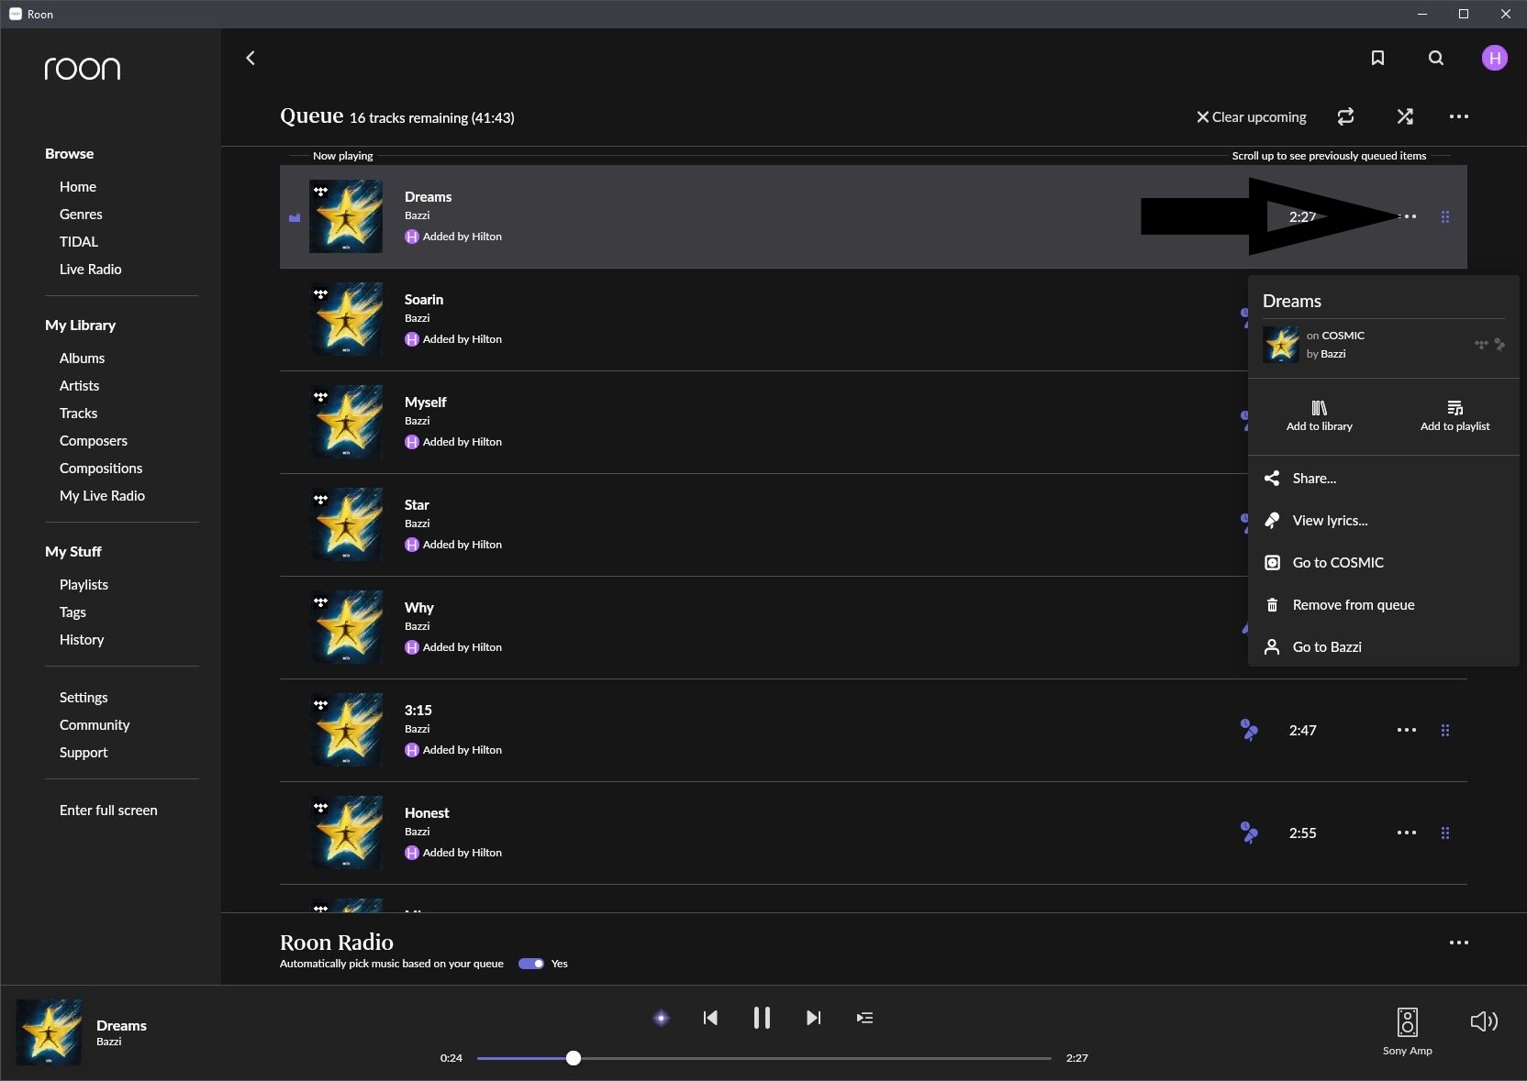Select Share... from context menu

[1384, 479]
